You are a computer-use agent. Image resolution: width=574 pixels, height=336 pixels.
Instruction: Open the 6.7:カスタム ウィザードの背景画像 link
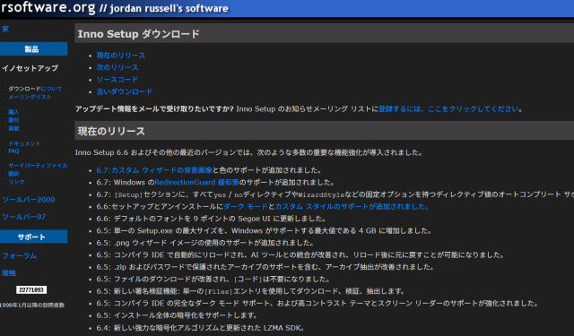coord(154,170)
